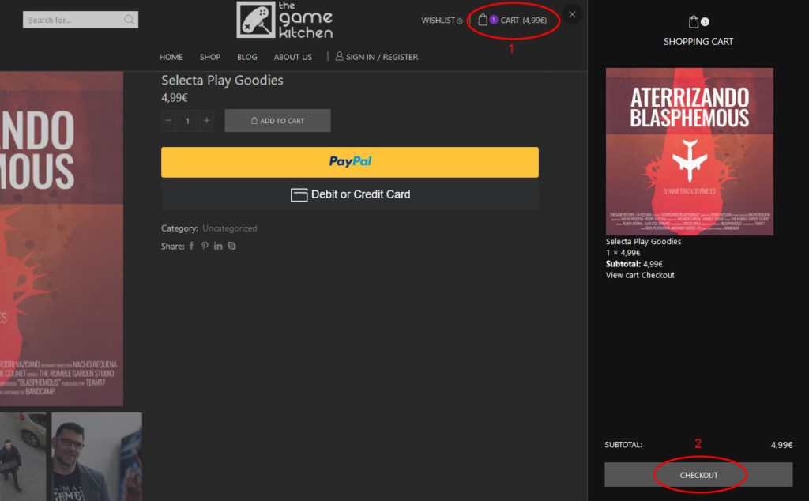The image size is (809, 501).
Task: Share product on Facebook icon
Action: [191, 247]
